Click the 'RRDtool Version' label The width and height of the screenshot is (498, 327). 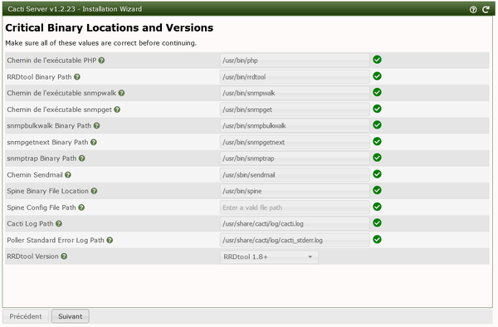(x=32, y=256)
